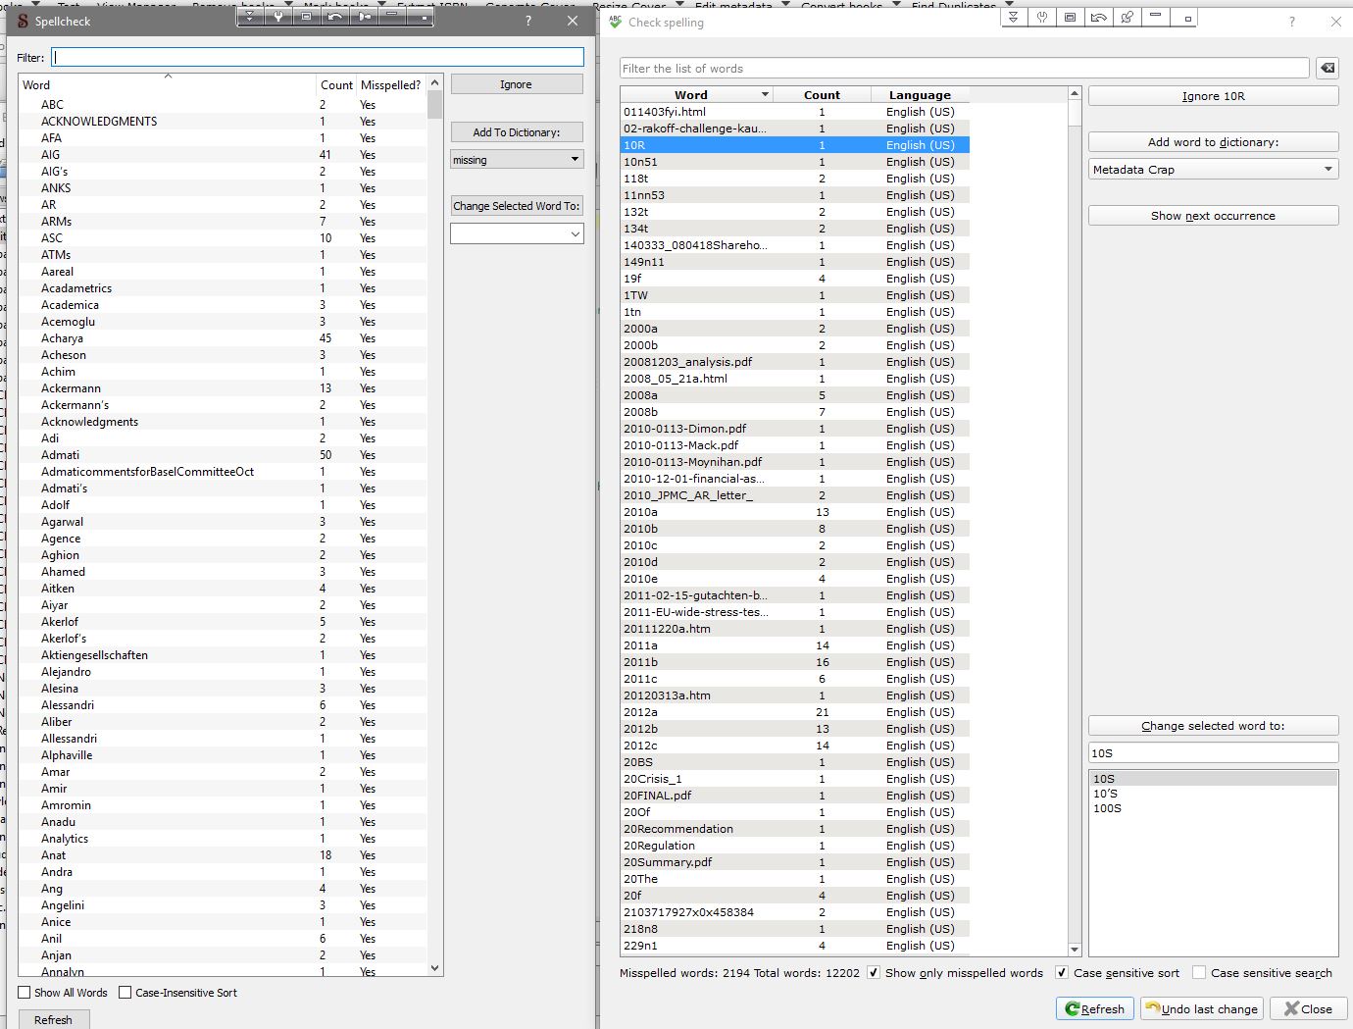Select the 'ACKNOWLEDGMENTS' row in Spellcheck
This screenshot has width=1353, height=1029.
(223, 122)
